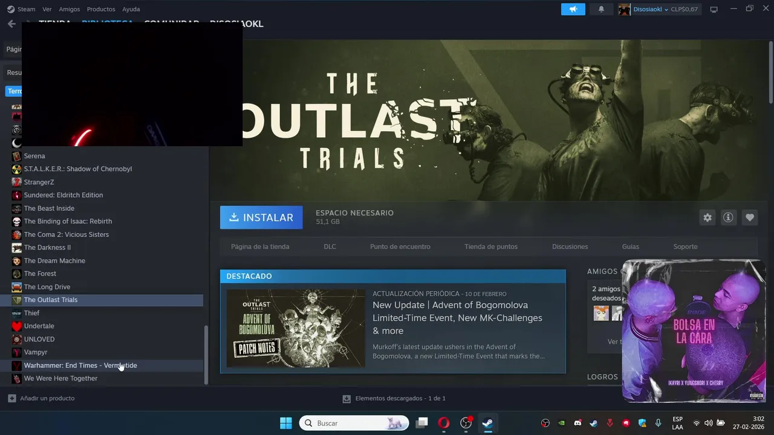The image size is (774, 435).
Task: Click the Patch Notes news thumbnail
Action: (296, 328)
